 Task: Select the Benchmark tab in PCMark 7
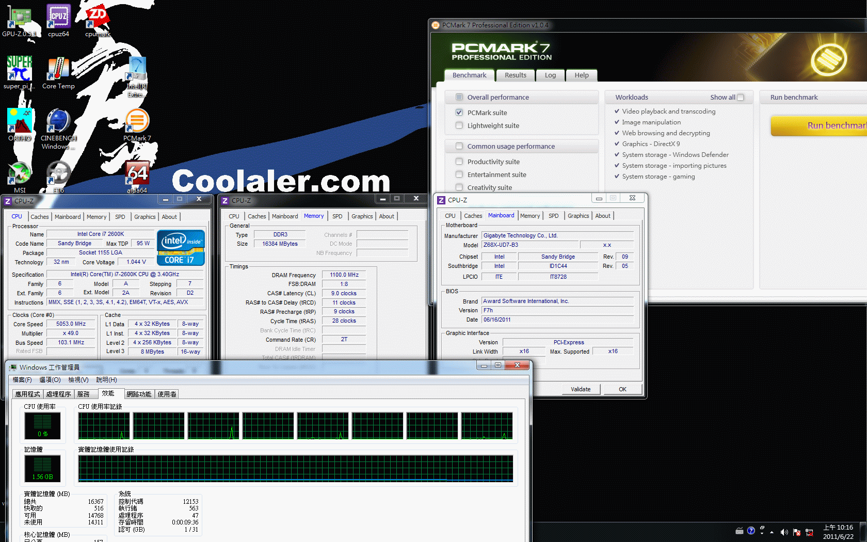click(x=470, y=75)
